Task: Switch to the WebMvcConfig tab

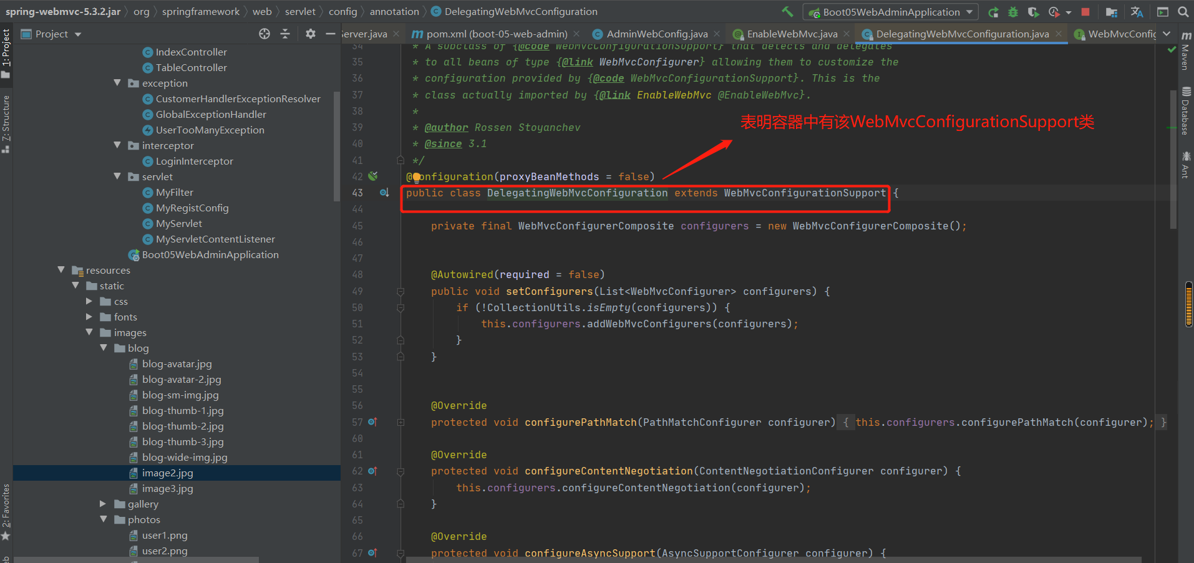Action: pos(1114,34)
